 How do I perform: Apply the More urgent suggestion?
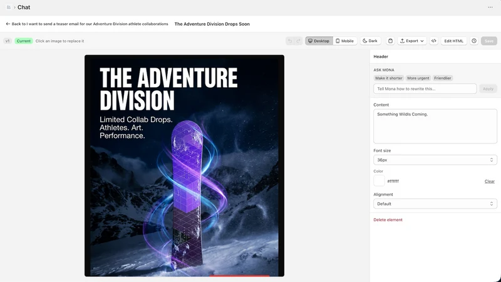point(418,78)
